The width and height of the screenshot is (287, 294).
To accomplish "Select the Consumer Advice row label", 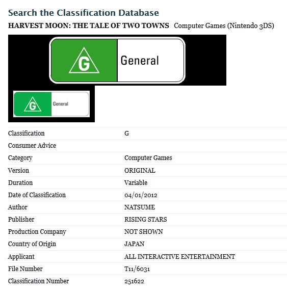I will pyautogui.click(x=32, y=146).
